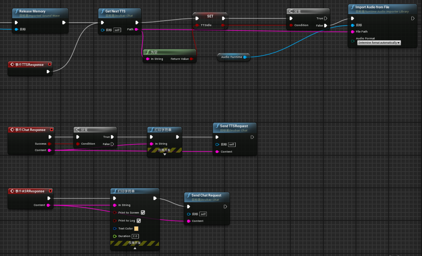This screenshot has height=256, width=422.
Task: Open the Audio Format dropdown
Action: tap(379, 43)
